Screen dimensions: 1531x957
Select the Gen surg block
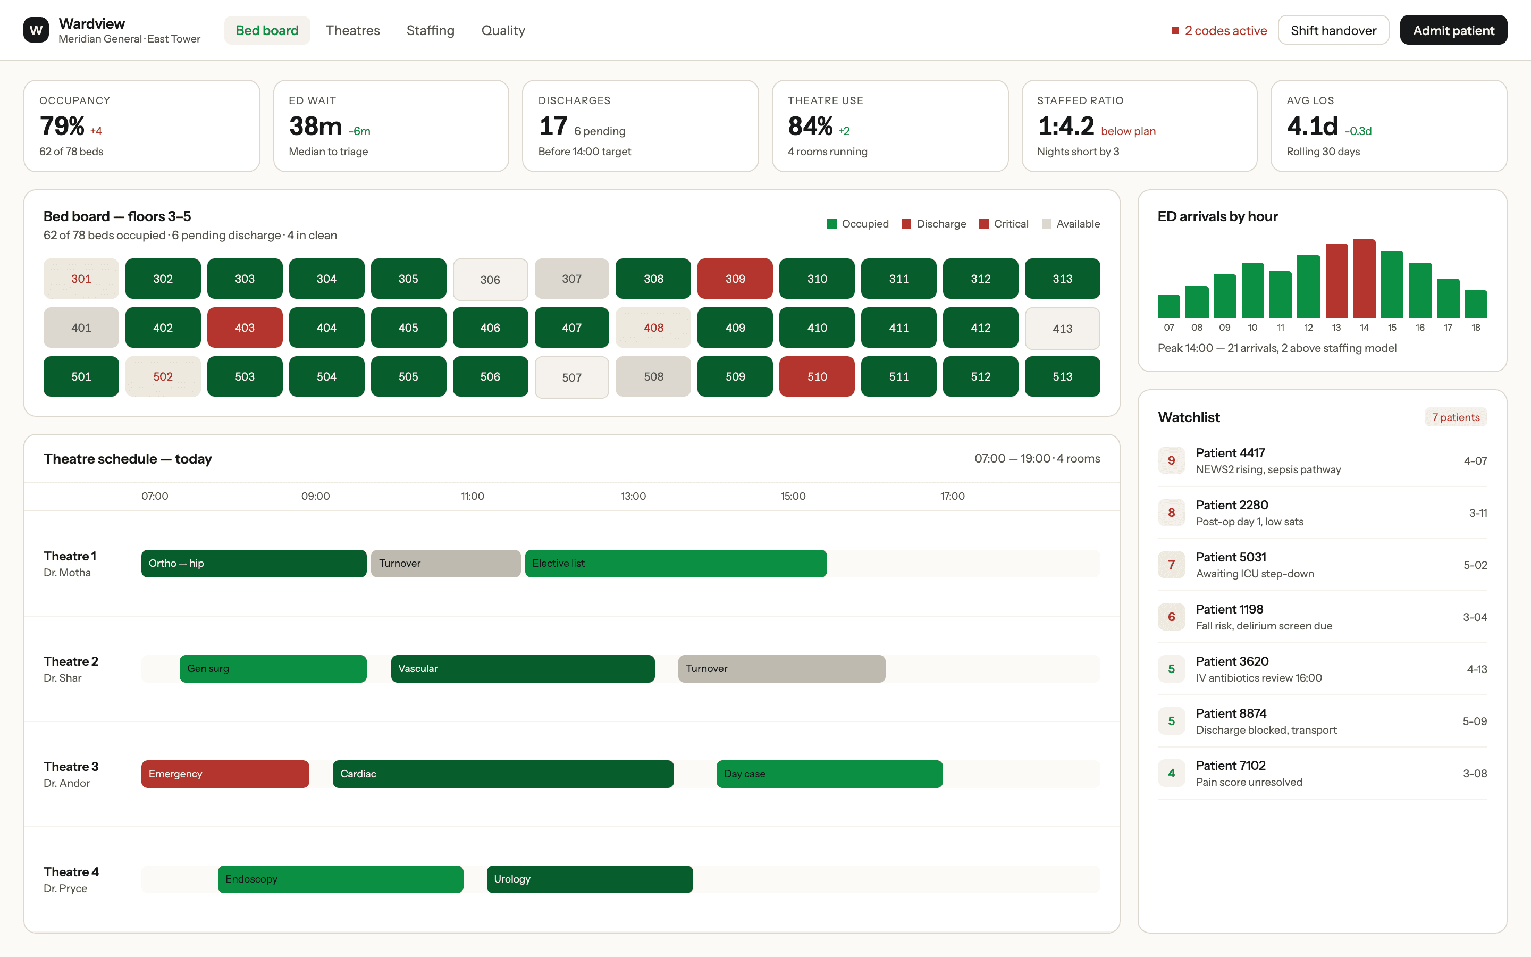[x=273, y=668]
